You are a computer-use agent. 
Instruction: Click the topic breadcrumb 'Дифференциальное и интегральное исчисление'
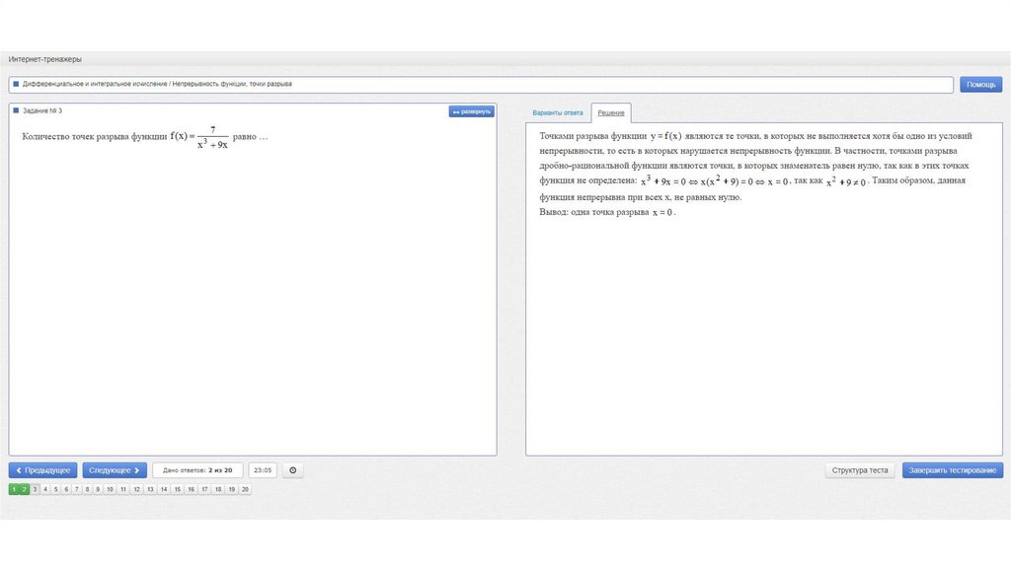point(95,84)
